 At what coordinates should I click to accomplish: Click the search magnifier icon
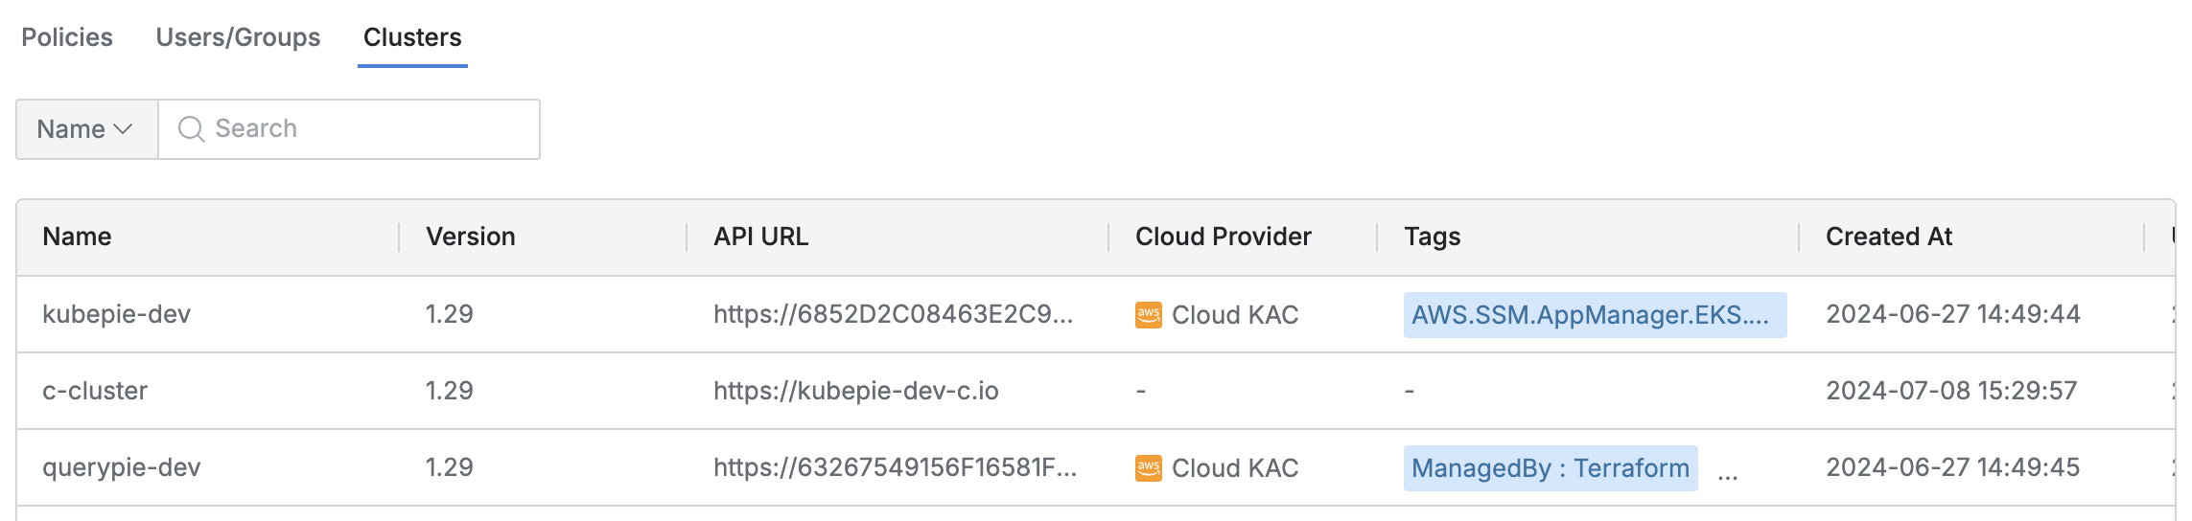click(x=192, y=129)
